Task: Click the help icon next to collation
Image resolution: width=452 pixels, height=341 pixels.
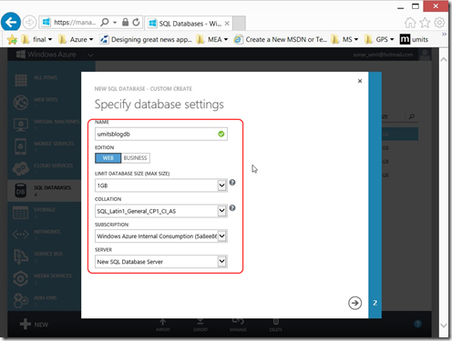Action: tap(232, 208)
